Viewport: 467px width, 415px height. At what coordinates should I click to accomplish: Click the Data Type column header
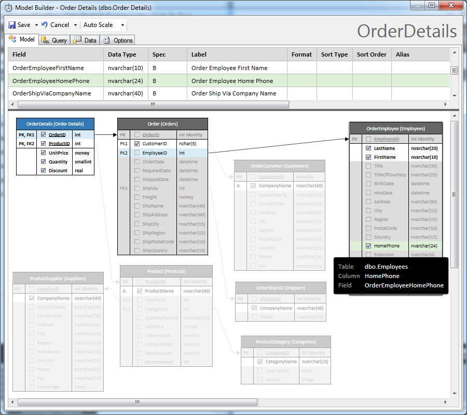point(126,54)
